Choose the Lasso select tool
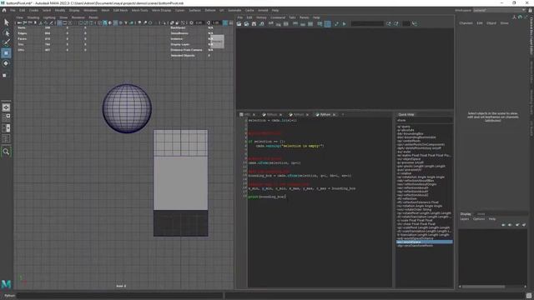This screenshot has width=534, height=300. (6, 33)
